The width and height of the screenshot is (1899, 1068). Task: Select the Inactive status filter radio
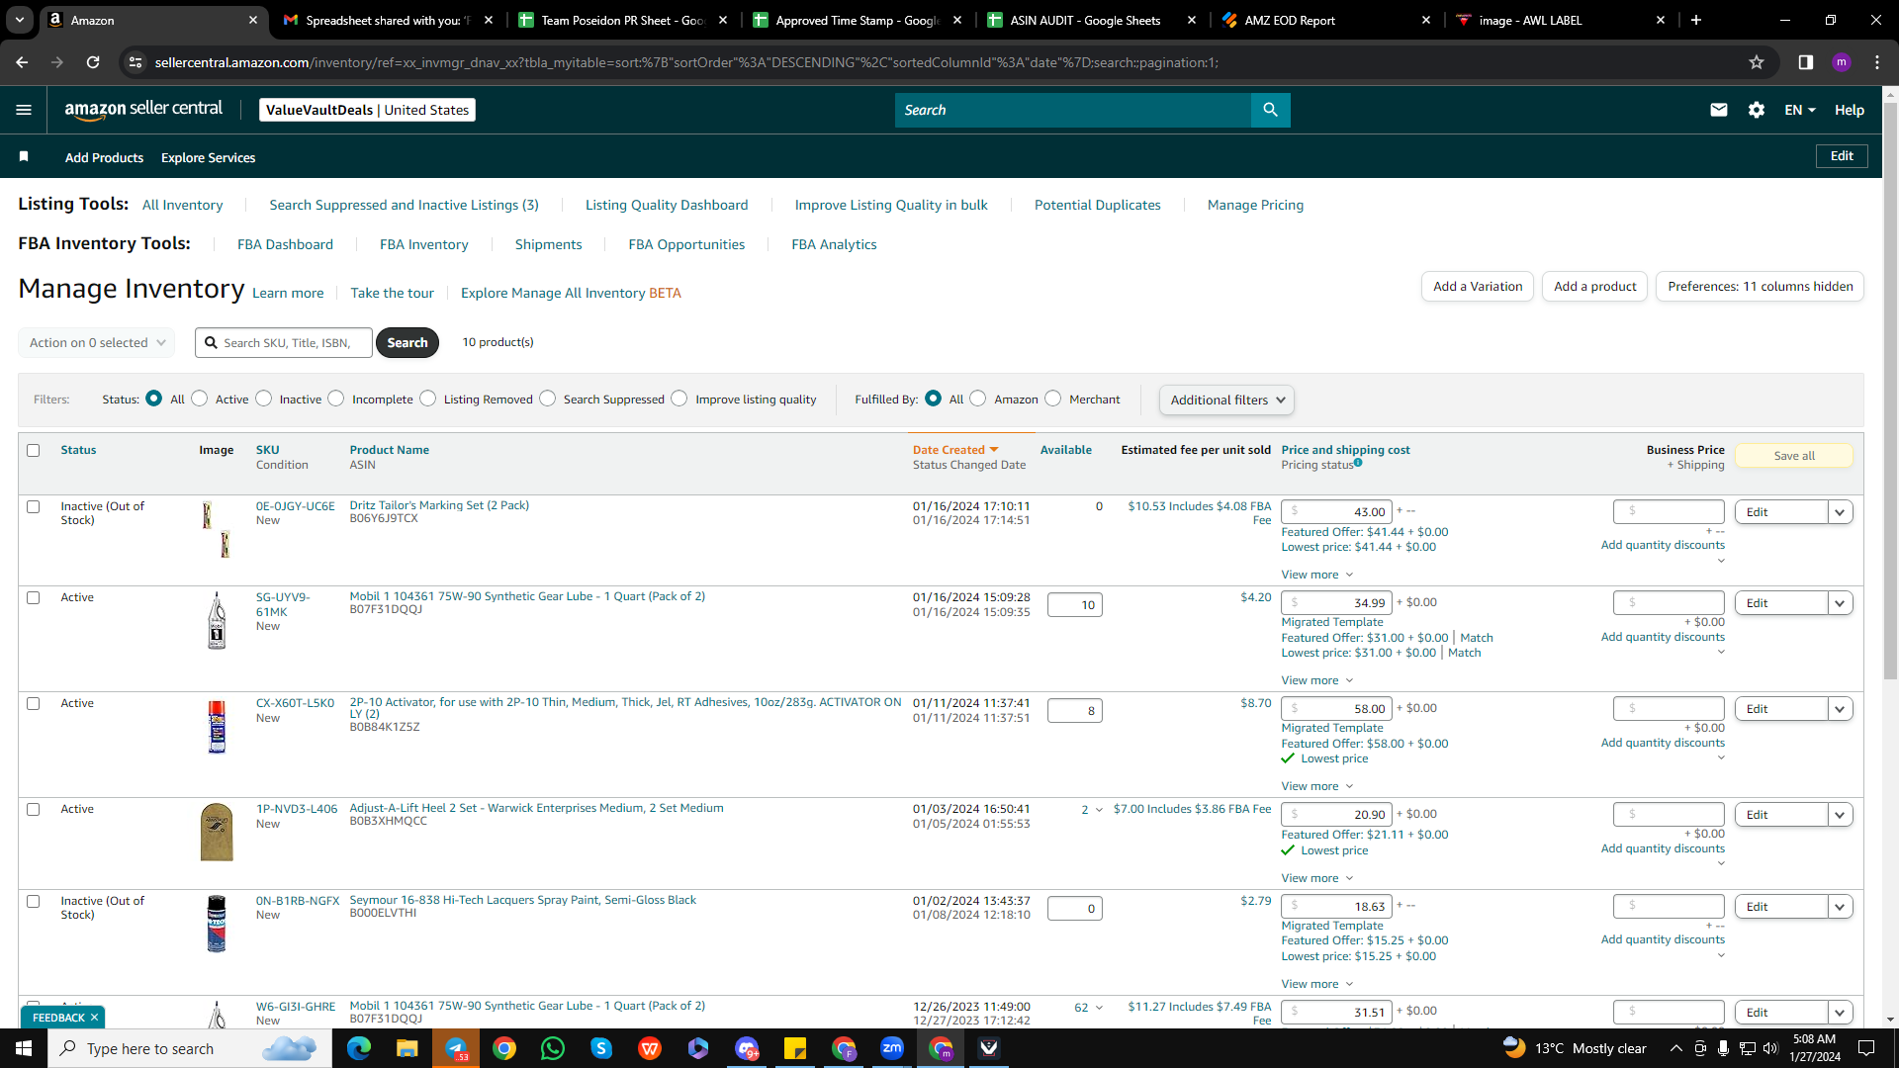(263, 399)
